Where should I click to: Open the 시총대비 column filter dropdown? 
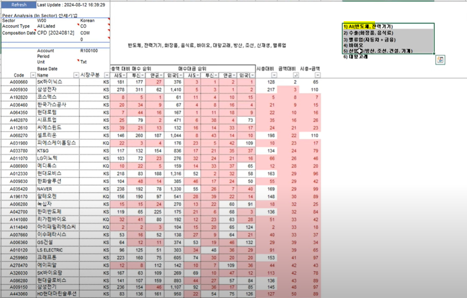pos(274,76)
